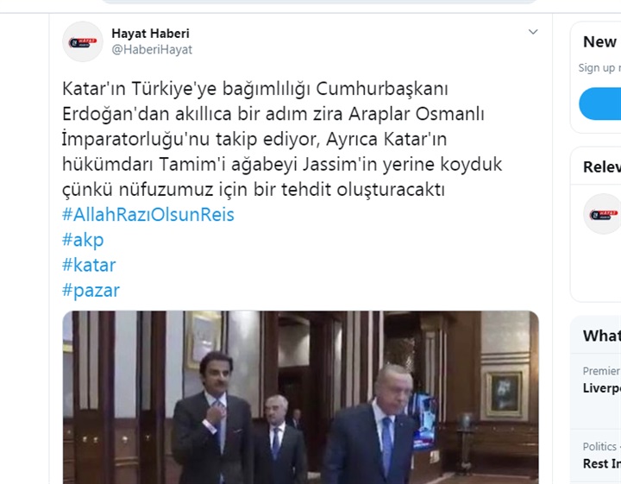Open the Hayat avatar in Relevant people
Screen dimensions: 621x484
click(602, 214)
